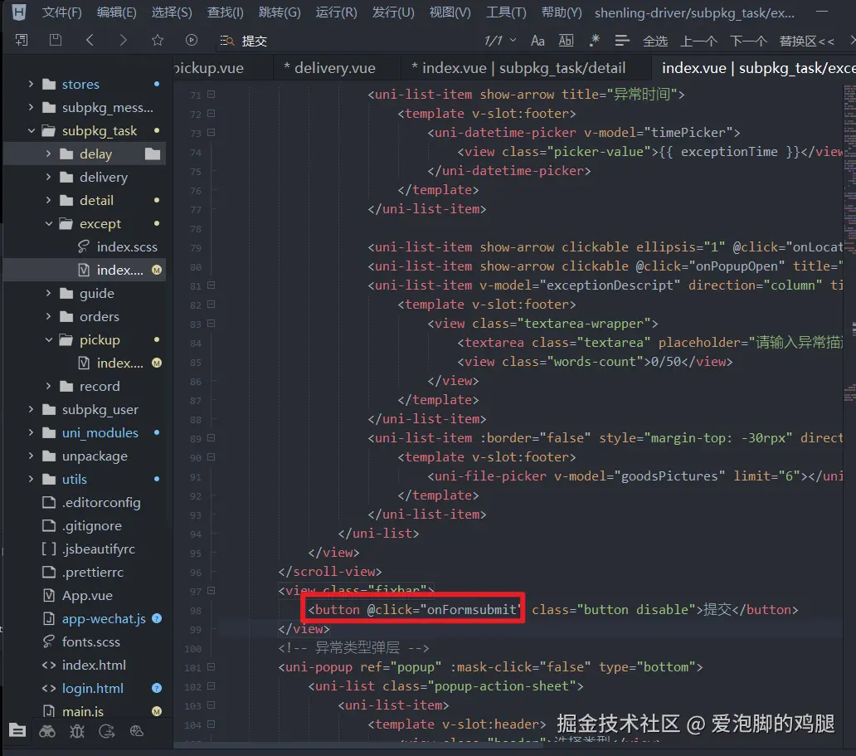Image resolution: width=856 pixels, height=756 pixels.
Task: Collapse the code fold at line 89
Action: [x=212, y=438]
